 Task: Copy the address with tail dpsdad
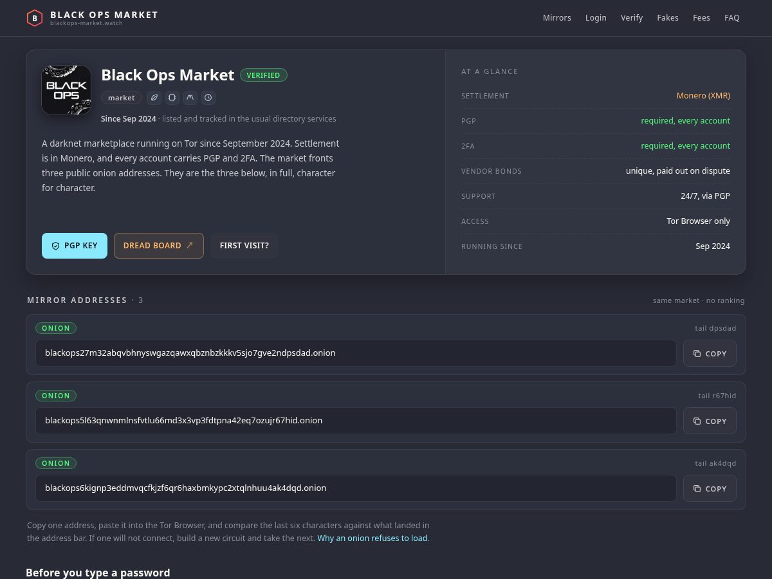(x=710, y=353)
